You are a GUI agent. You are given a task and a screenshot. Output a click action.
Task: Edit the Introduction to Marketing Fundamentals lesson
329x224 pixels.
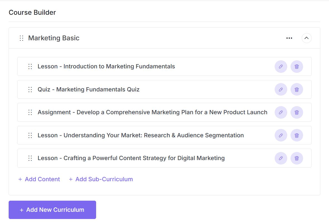281,67
